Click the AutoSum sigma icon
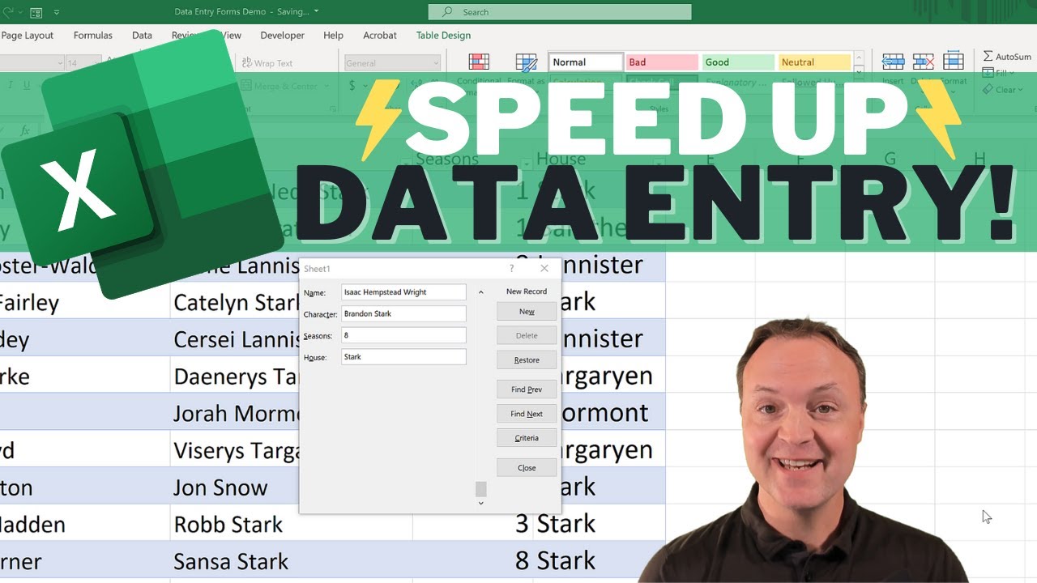 [988, 57]
